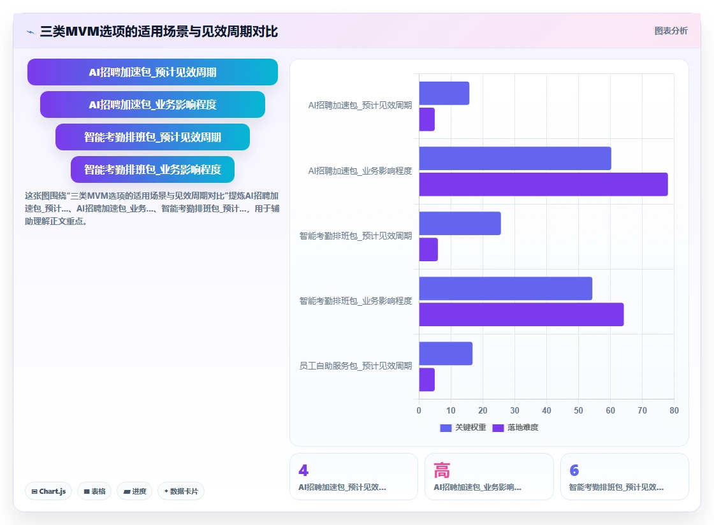
Task: Click the x-axis tick label 60
Action: [610, 410]
